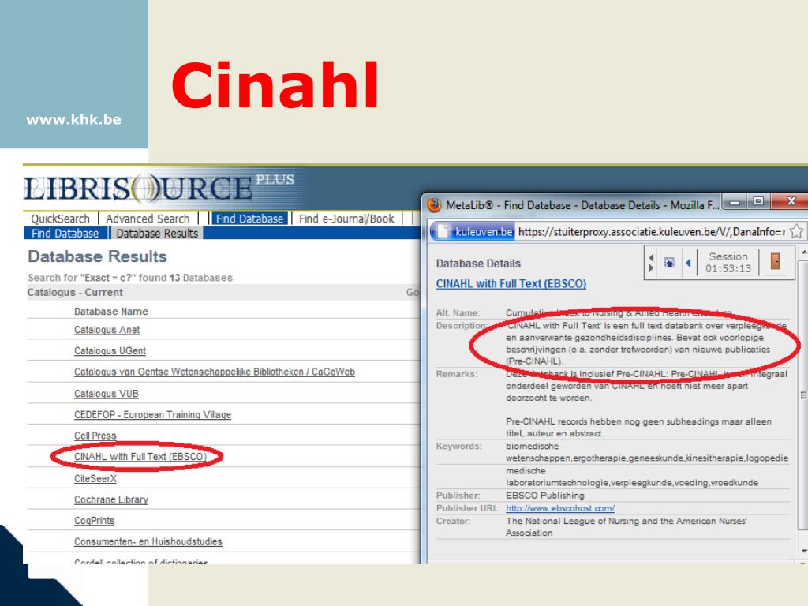Minimize the MetaLib popup window

(x=735, y=203)
